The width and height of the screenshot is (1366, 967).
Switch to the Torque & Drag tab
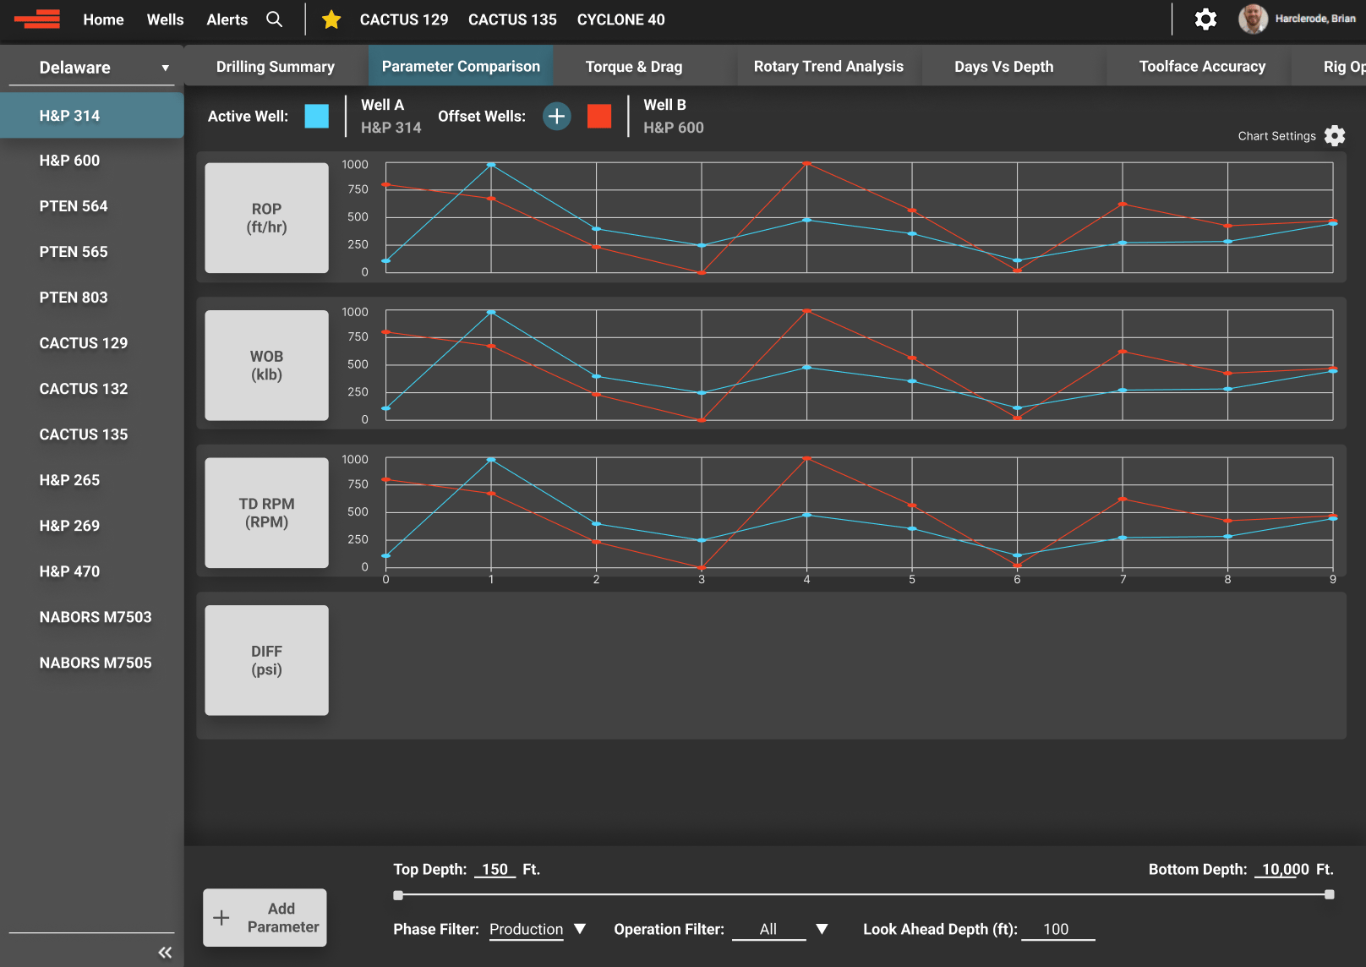(x=635, y=66)
